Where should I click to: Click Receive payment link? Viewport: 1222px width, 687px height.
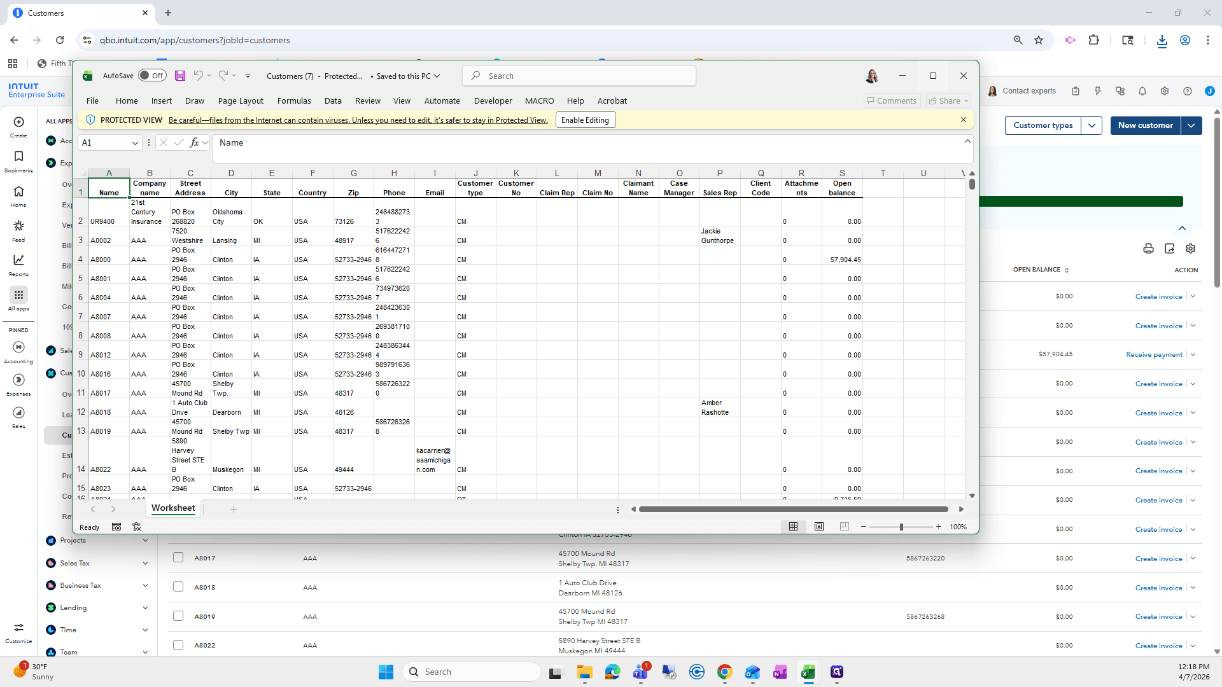(x=1154, y=354)
